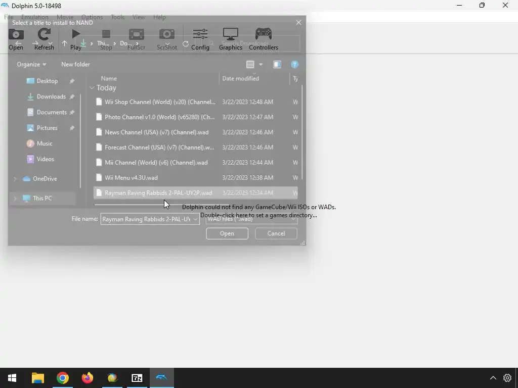
Task: Open the Emulation menu in Dolphin
Action: pos(35,17)
